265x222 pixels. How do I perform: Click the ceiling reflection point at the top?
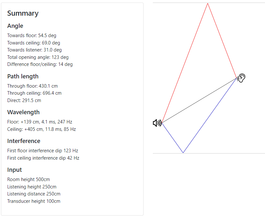[x=208, y=3]
